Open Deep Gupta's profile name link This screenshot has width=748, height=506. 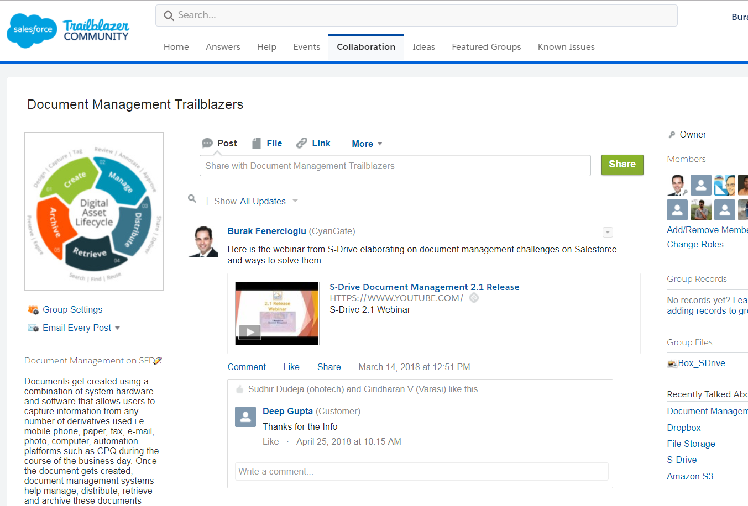point(287,412)
